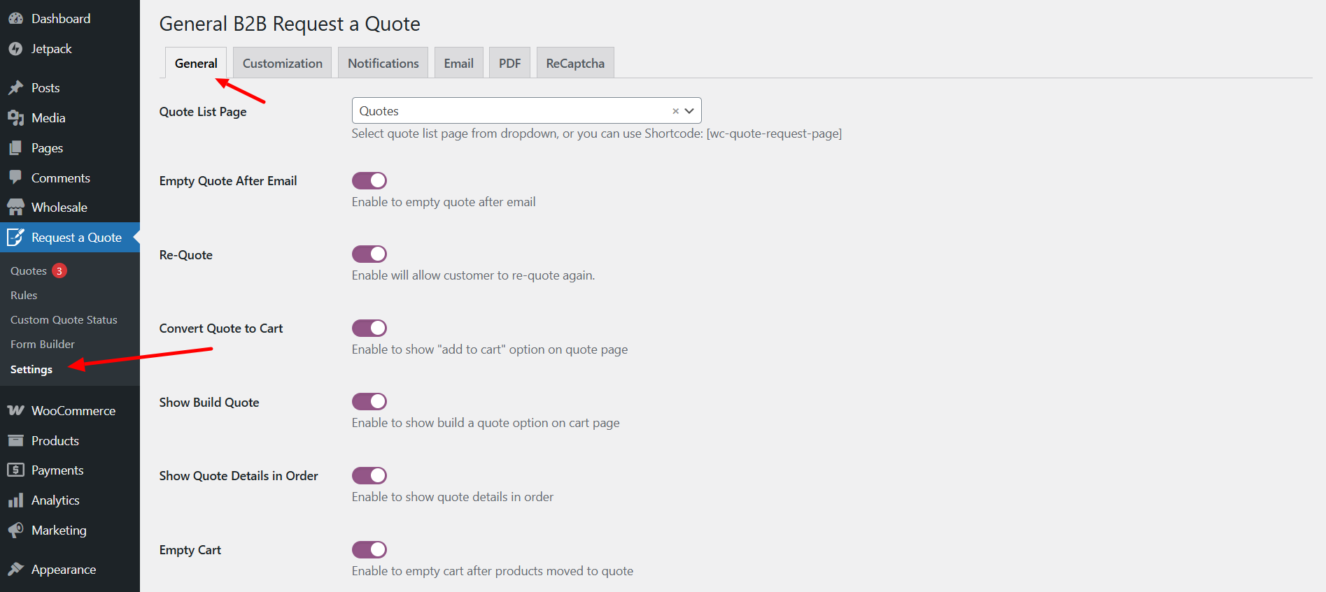Click the Dashboard icon in sidebar

[x=15, y=19]
